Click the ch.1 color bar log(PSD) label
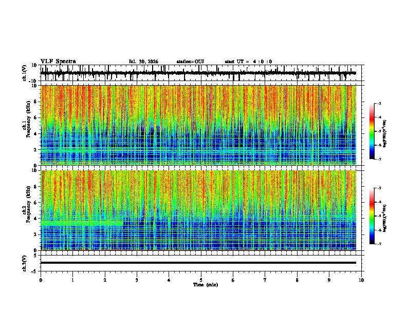This screenshot has height=314, width=407. [x=385, y=133]
